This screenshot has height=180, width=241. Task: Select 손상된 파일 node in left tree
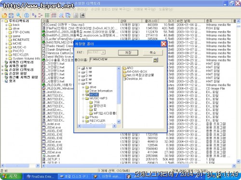pyautogui.click(x=18, y=73)
